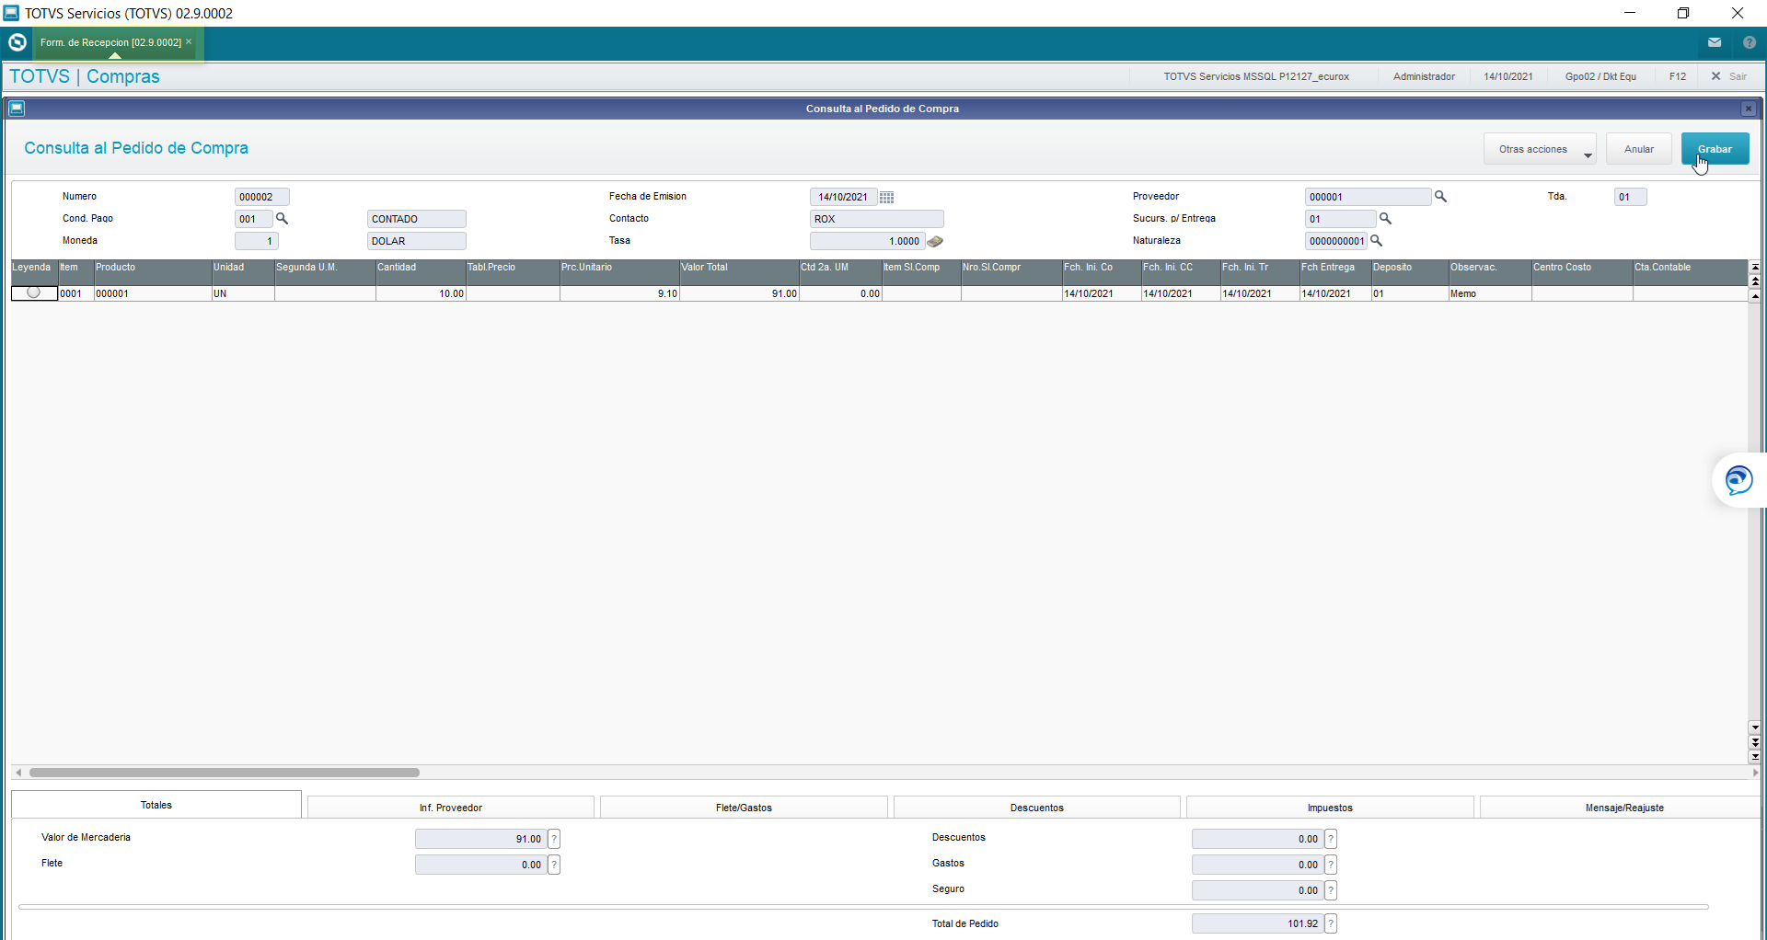
Task: Click the Valor de Mercaderia field 91.00
Action: point(480,839)
